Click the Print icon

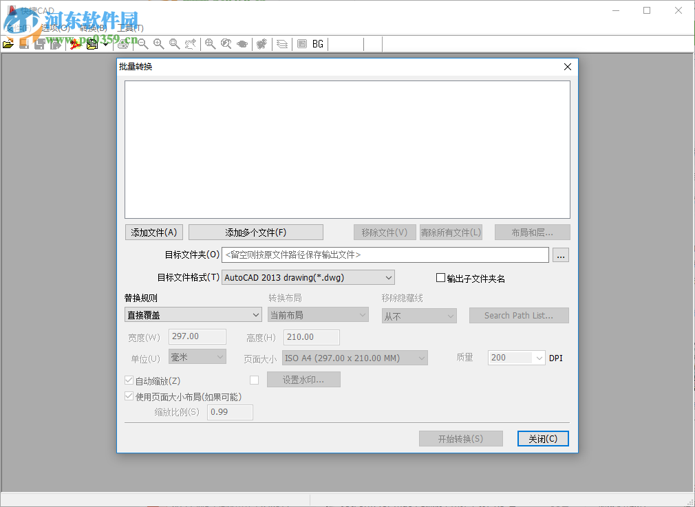[122, 43]
